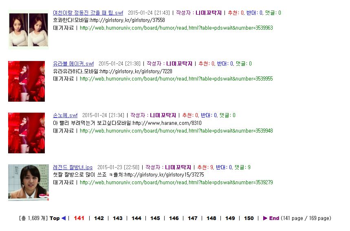The height and width of the screenshot is (231, 350).
Task: Click text with girlstory.kr/girlstory/37558 URL
Action: [109, 20]
